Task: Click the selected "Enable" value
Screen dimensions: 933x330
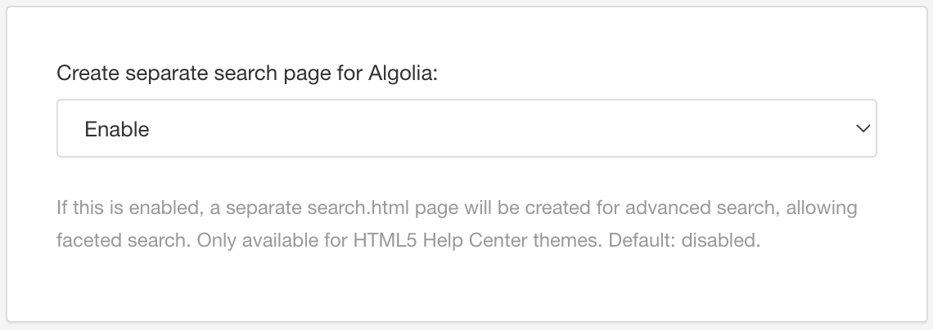Action: point(117,129)
